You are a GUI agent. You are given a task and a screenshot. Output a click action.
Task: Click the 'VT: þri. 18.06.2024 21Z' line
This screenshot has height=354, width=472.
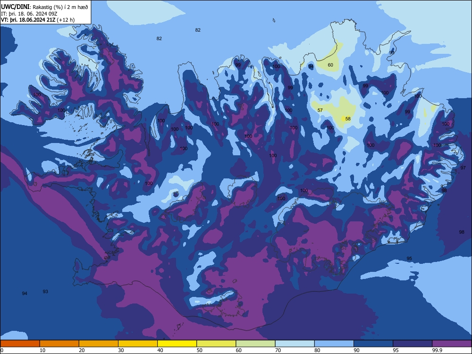(x=28, y=20)
